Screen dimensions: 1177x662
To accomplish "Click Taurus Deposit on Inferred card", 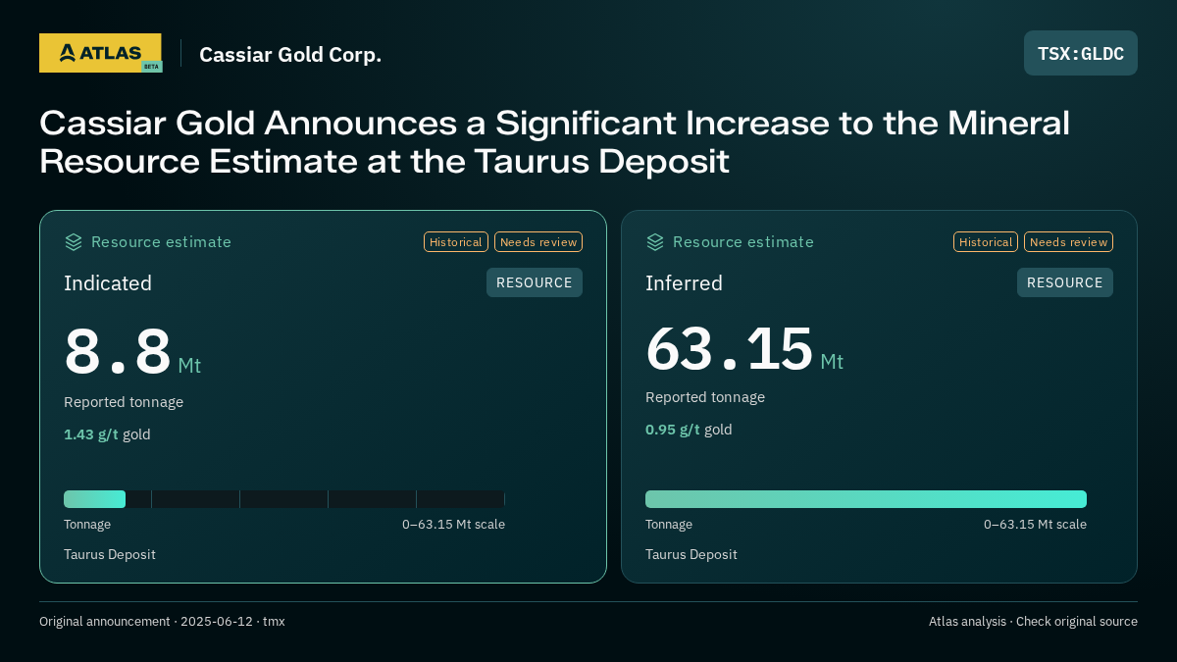I will pos(691,554).
